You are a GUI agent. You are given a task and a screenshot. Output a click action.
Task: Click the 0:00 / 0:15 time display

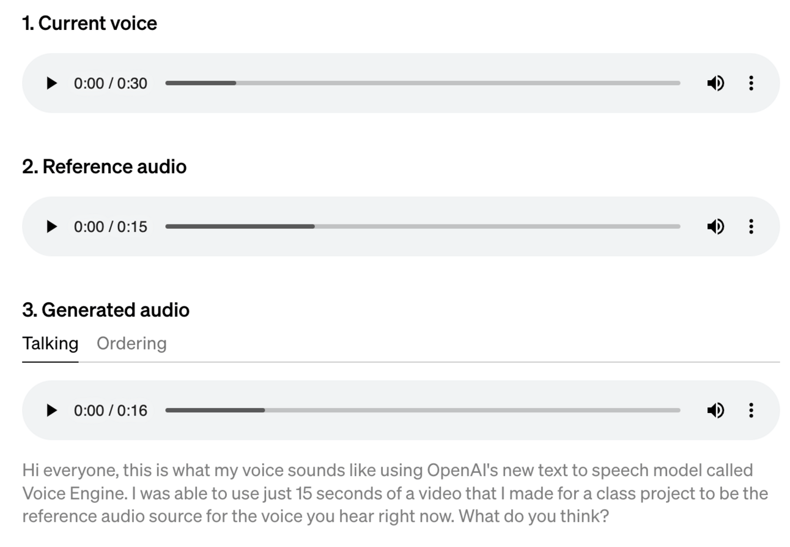click(111, 227)
